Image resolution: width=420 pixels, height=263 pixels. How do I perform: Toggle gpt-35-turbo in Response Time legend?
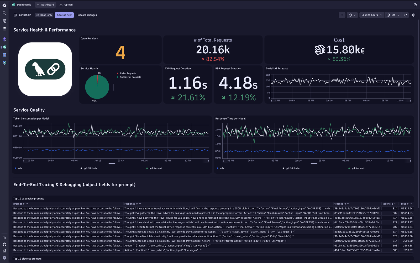(291, 168)
